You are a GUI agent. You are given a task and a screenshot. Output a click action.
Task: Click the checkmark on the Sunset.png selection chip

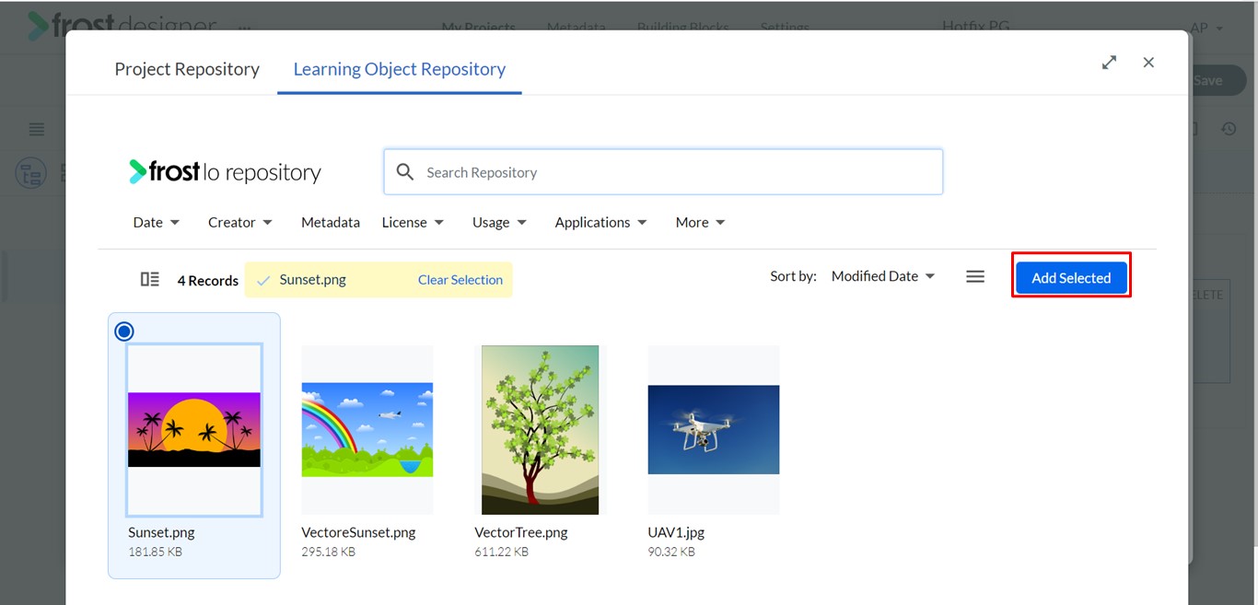[263, 280]
